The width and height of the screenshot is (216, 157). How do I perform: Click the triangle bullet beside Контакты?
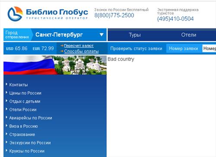tap(6, 84)
